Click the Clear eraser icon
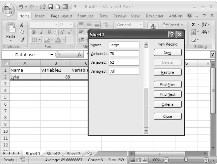This screenshot has height=164, width=217. point(194,40)
